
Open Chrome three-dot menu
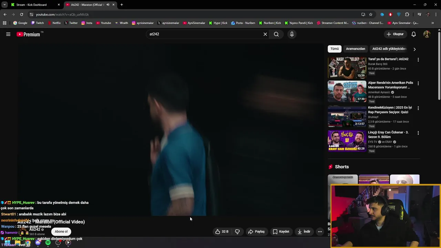(x=436, y=14)
